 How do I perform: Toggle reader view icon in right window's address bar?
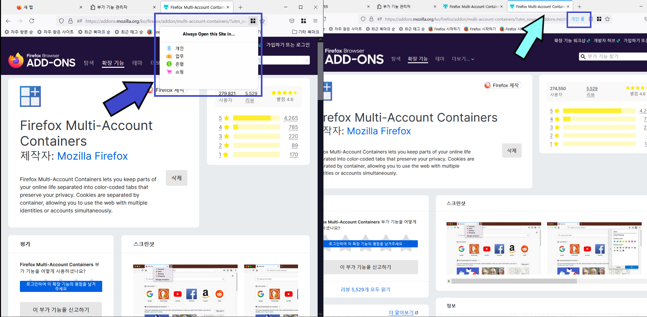click(591, 19)
